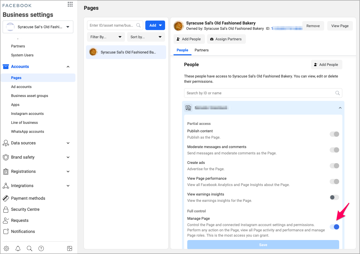Open the business account selector dropdown

(x=38, y=27)
